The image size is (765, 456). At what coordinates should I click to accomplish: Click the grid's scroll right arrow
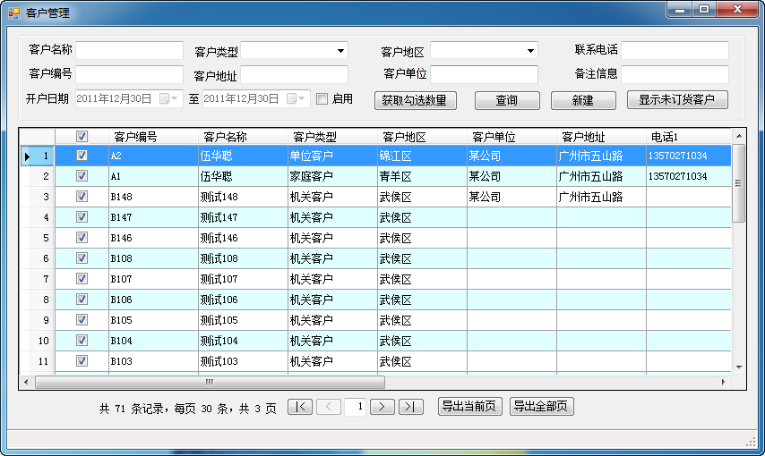723,382
